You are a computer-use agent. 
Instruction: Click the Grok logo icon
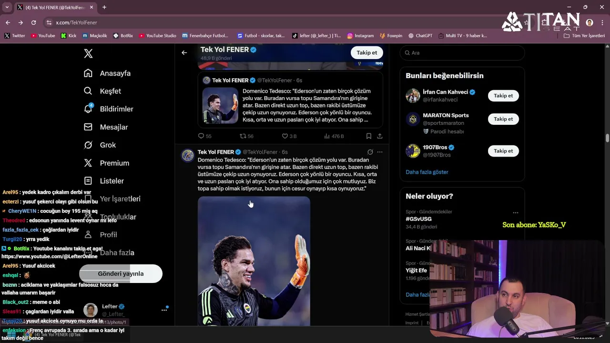[x=88, y=145]
